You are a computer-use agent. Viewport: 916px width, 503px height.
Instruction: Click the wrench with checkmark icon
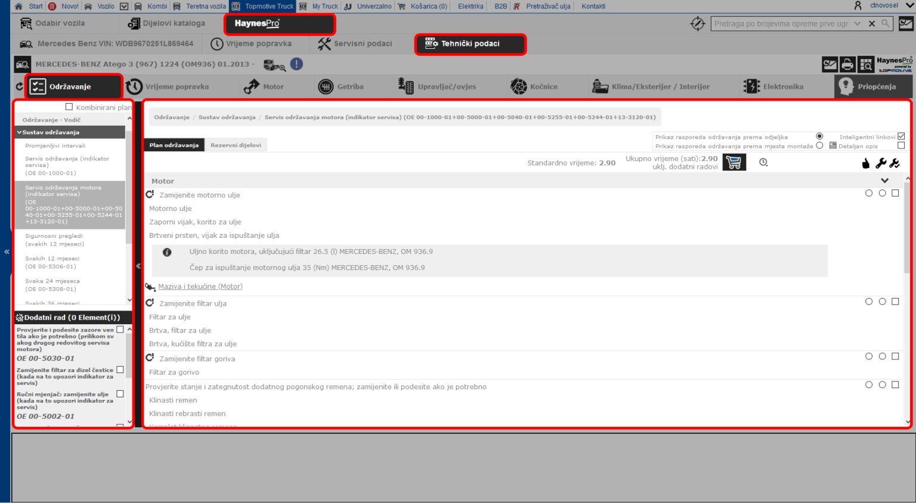coord(895,163)
